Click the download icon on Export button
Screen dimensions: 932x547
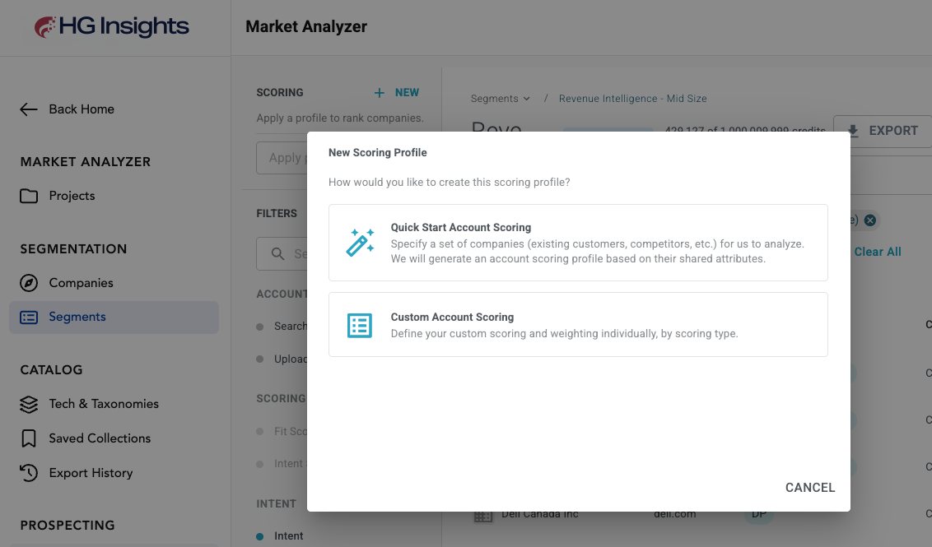[853, 131]
